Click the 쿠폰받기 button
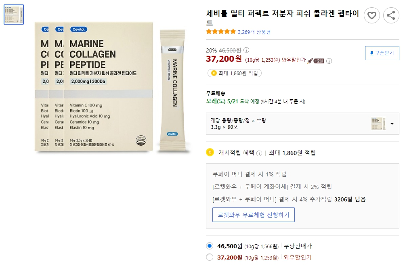405x266 pixels. tap(382, 53)
